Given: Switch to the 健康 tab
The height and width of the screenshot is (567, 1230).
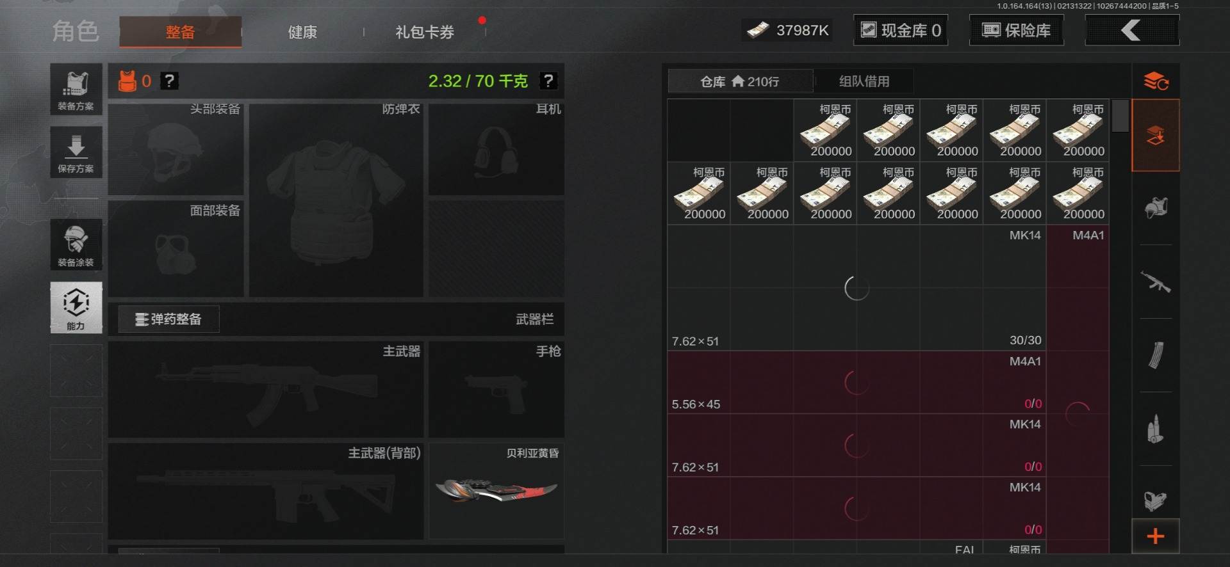Looking at the screenshot, I should [x=302, y=32].
